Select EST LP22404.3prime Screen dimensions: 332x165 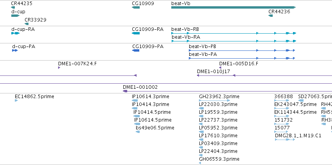[201, 155]
